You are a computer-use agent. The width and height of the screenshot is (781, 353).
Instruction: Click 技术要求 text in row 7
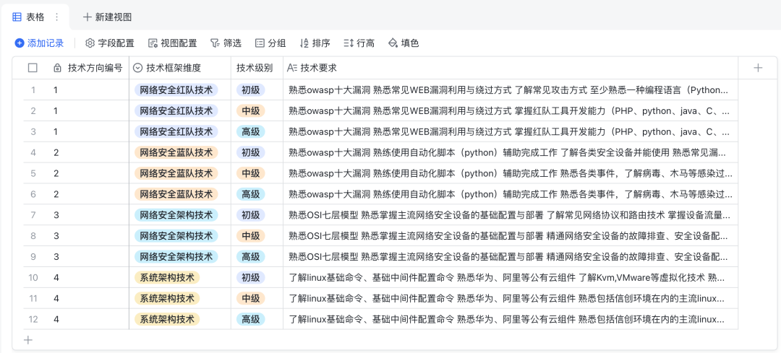[x=510, y=215]
